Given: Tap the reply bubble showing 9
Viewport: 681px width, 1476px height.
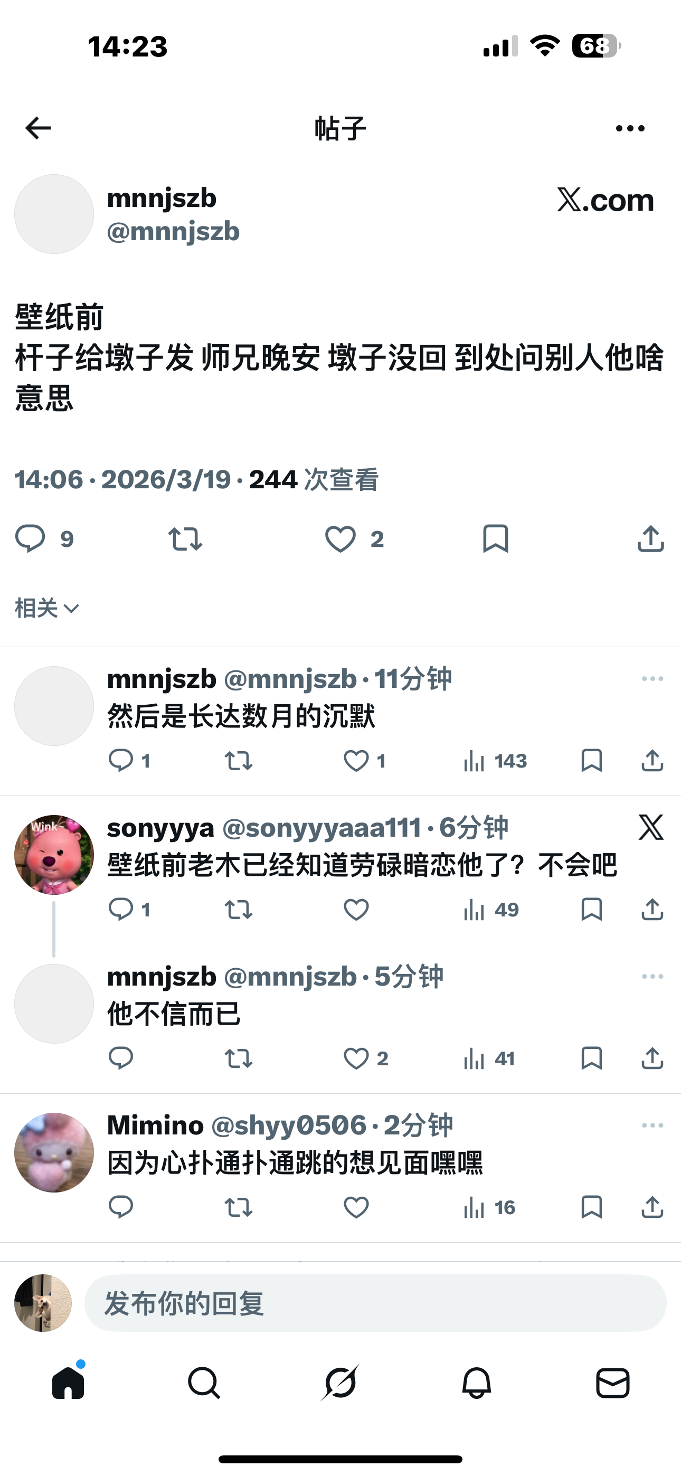Looking at the screenshot, I should tap(44, 539).
